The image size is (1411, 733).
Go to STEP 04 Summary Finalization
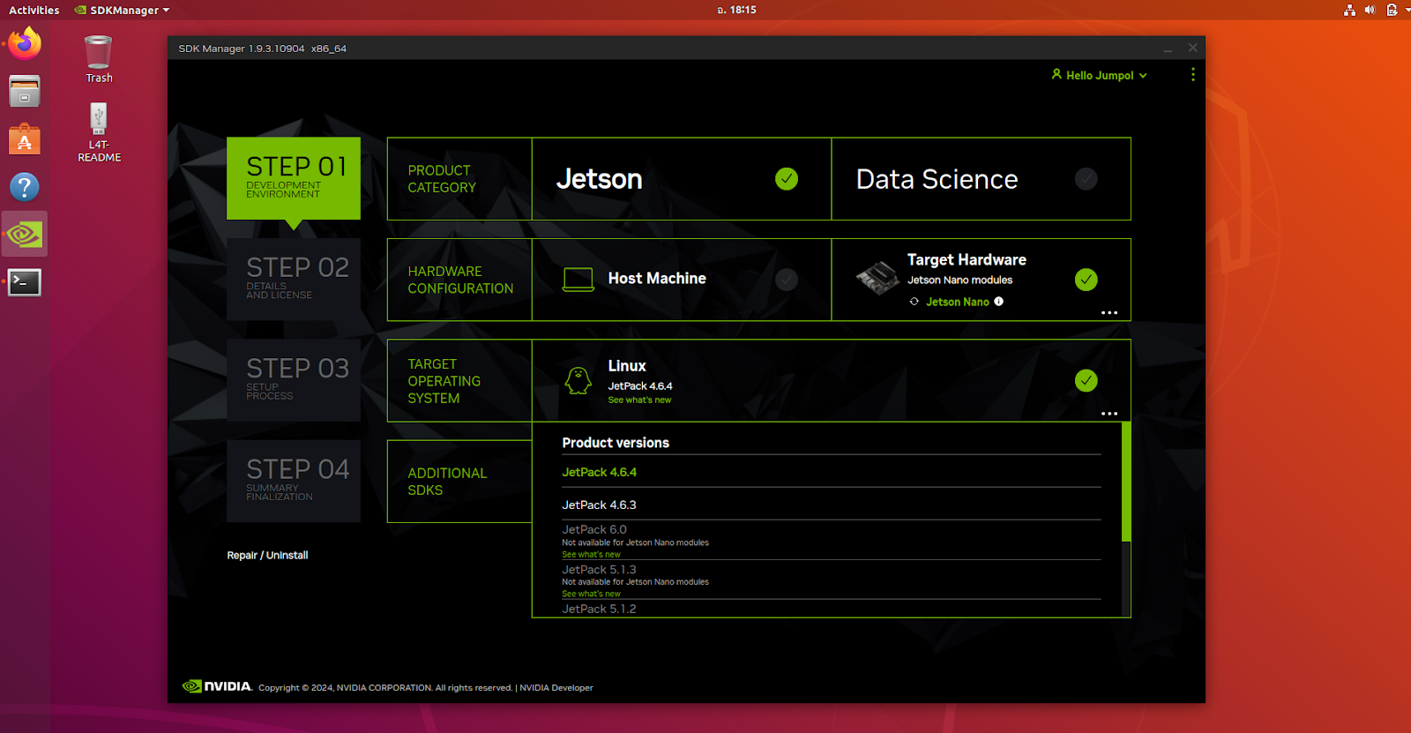[294, 481]
